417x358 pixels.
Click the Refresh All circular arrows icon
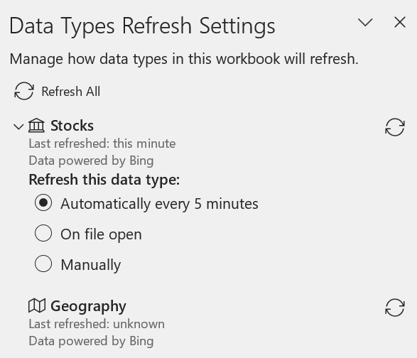(24, 91)
